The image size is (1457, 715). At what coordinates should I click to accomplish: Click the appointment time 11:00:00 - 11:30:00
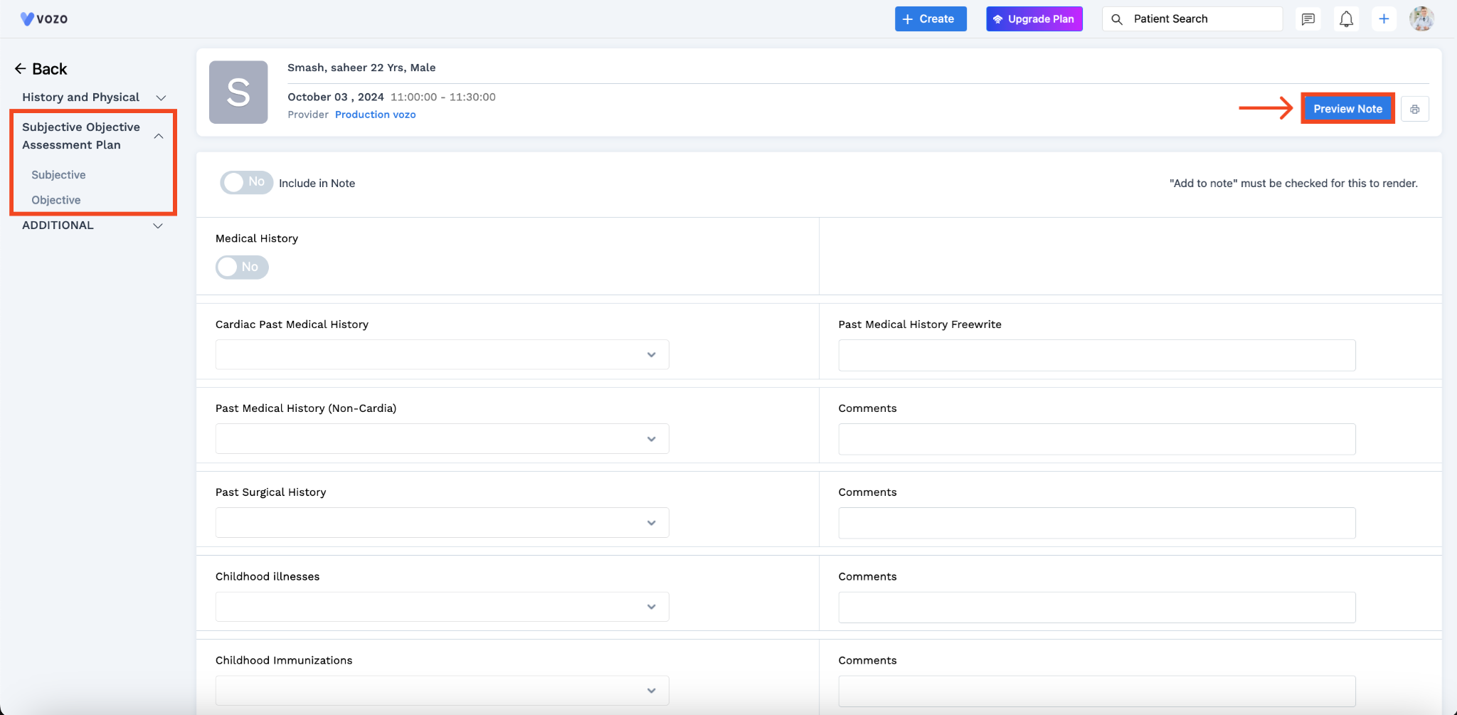point(443,97)
